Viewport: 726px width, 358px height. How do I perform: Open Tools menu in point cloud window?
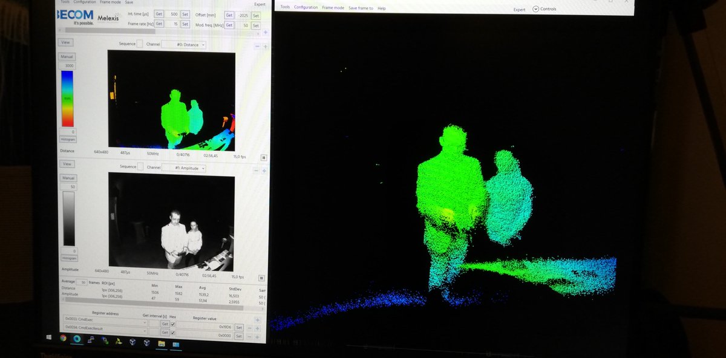285,7
